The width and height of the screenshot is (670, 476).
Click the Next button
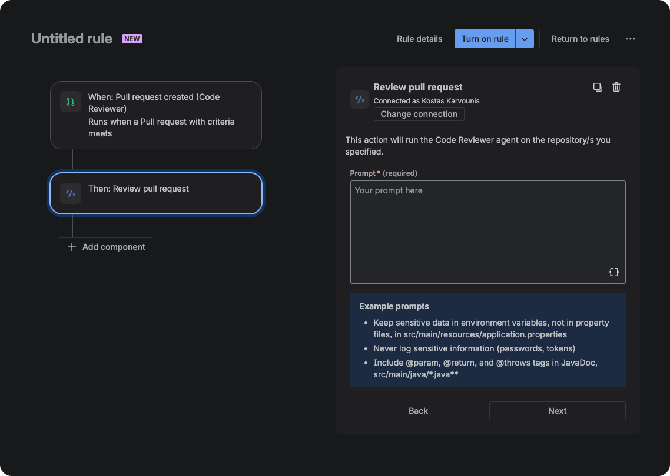pyautogui.click(x=557, y=411)
